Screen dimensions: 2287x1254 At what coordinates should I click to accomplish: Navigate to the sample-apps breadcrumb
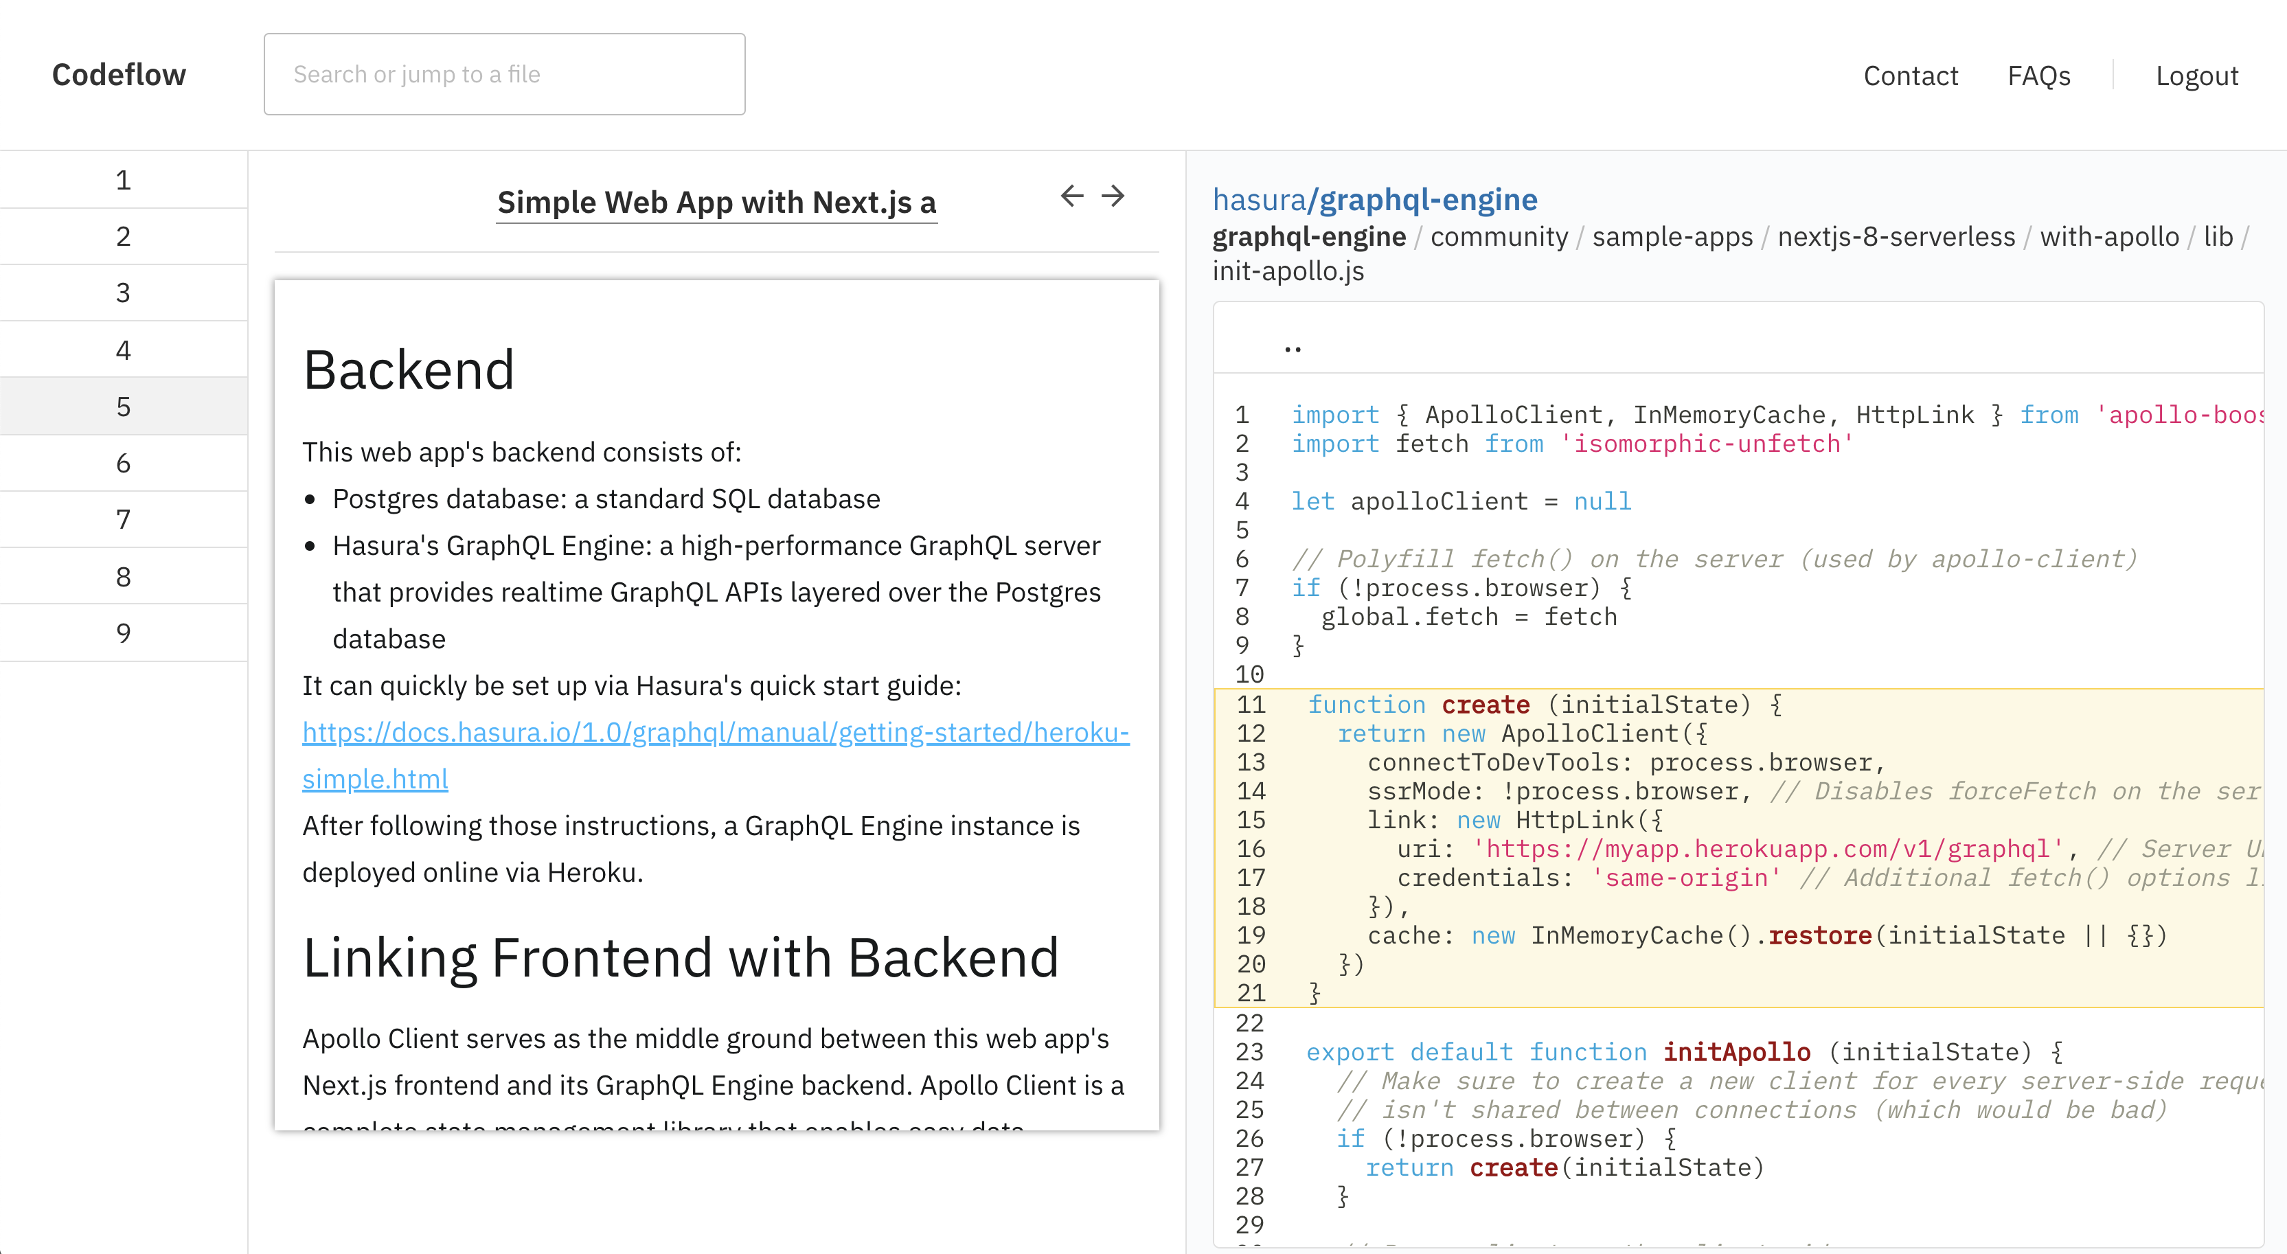[x=1672, y=237]
